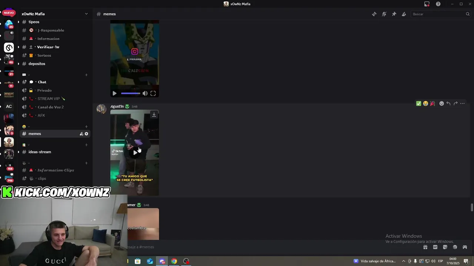Add channel plus above Chat category
Image resolution: width=474 pixels, height=266 pixels.
click(x=86, y=75)
